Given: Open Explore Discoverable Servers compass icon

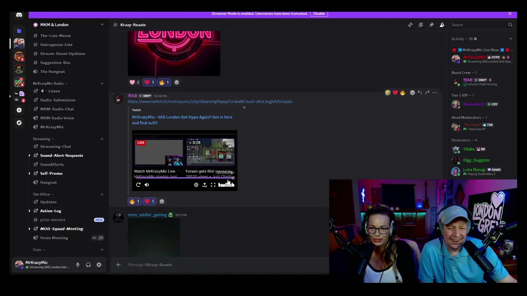Looking at the screenshot, I should coord(19,123).
